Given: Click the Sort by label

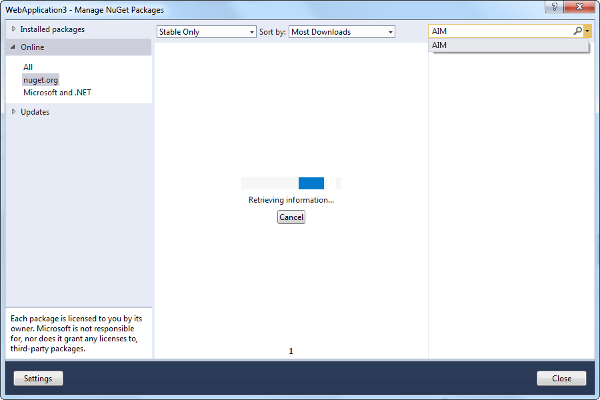Looking at the screenshot, I should pyautogui.click(x=273, y=32).
